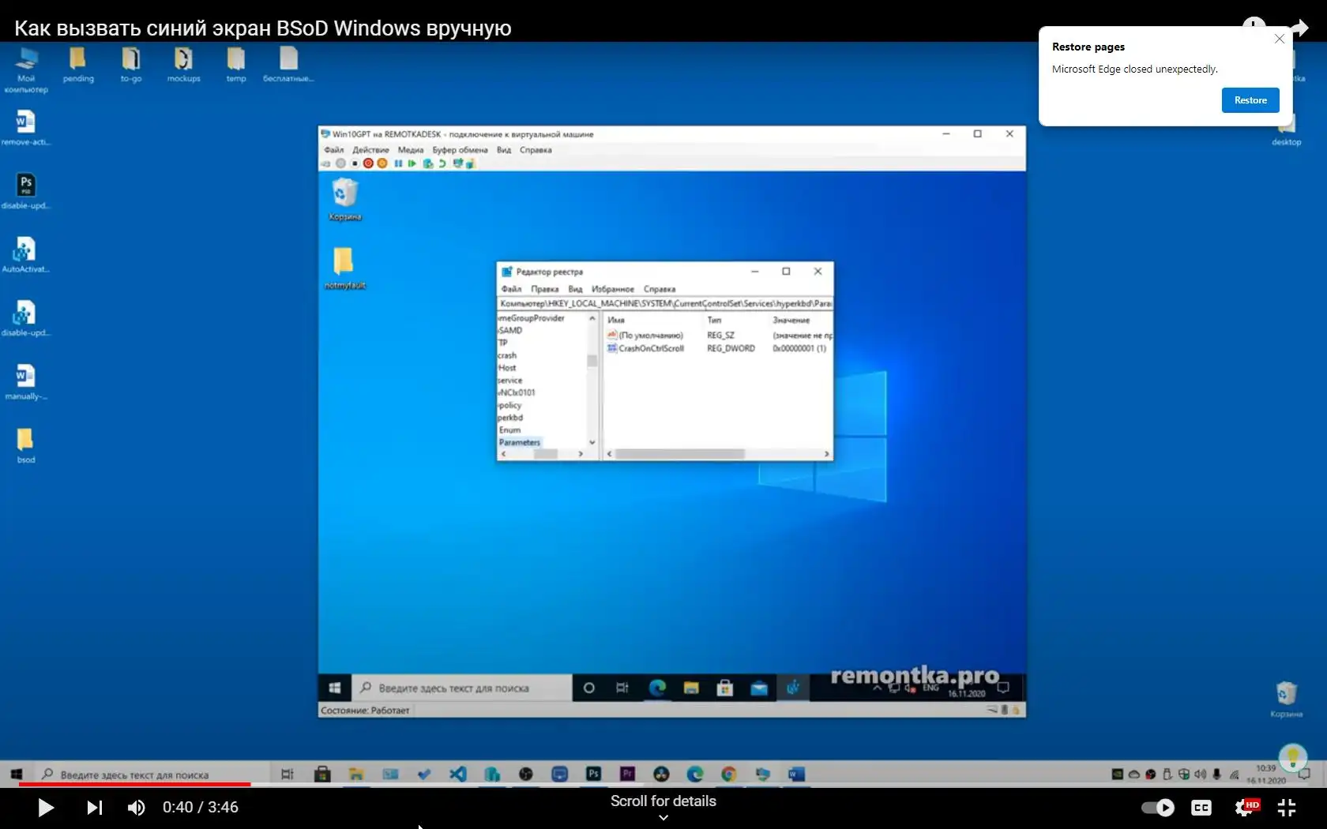The image size is (1327, 829).
Task: Open Chrome on the host taskbar
Action: click(x=729, y=774)
